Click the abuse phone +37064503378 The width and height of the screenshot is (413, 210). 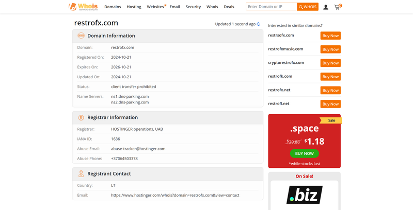click(x=124, y=159)
